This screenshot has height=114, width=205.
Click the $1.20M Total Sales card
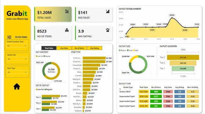(53, 14)
